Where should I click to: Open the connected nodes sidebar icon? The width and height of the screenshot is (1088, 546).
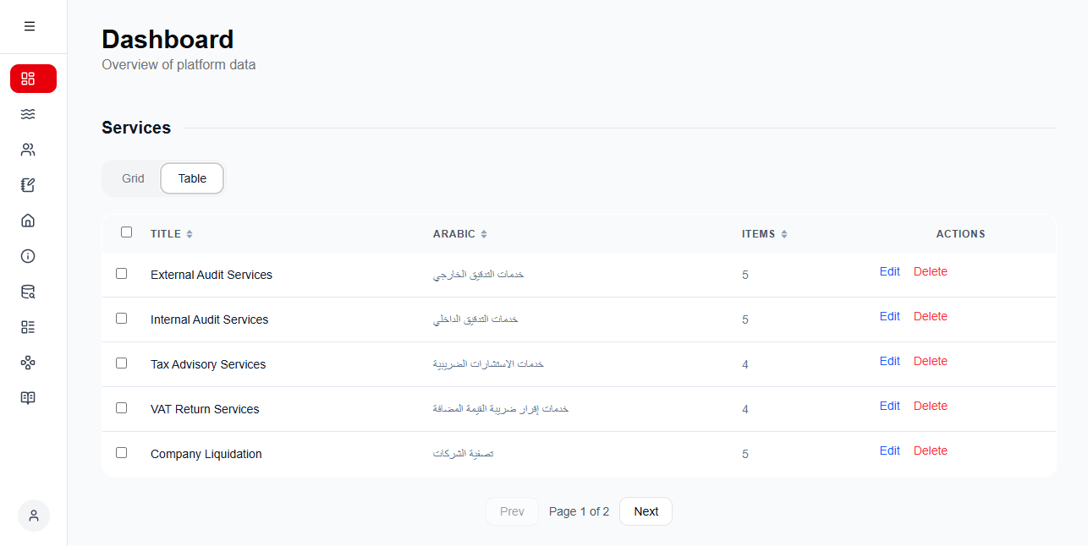click(x=28, y=363)
